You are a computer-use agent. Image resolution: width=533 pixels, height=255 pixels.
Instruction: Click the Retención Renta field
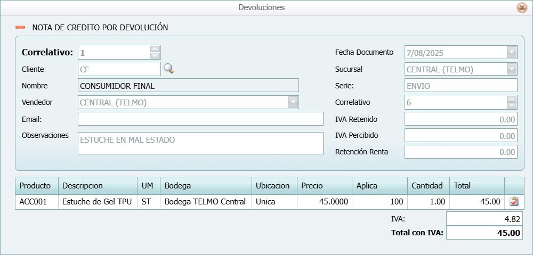[x=461, y=152]
